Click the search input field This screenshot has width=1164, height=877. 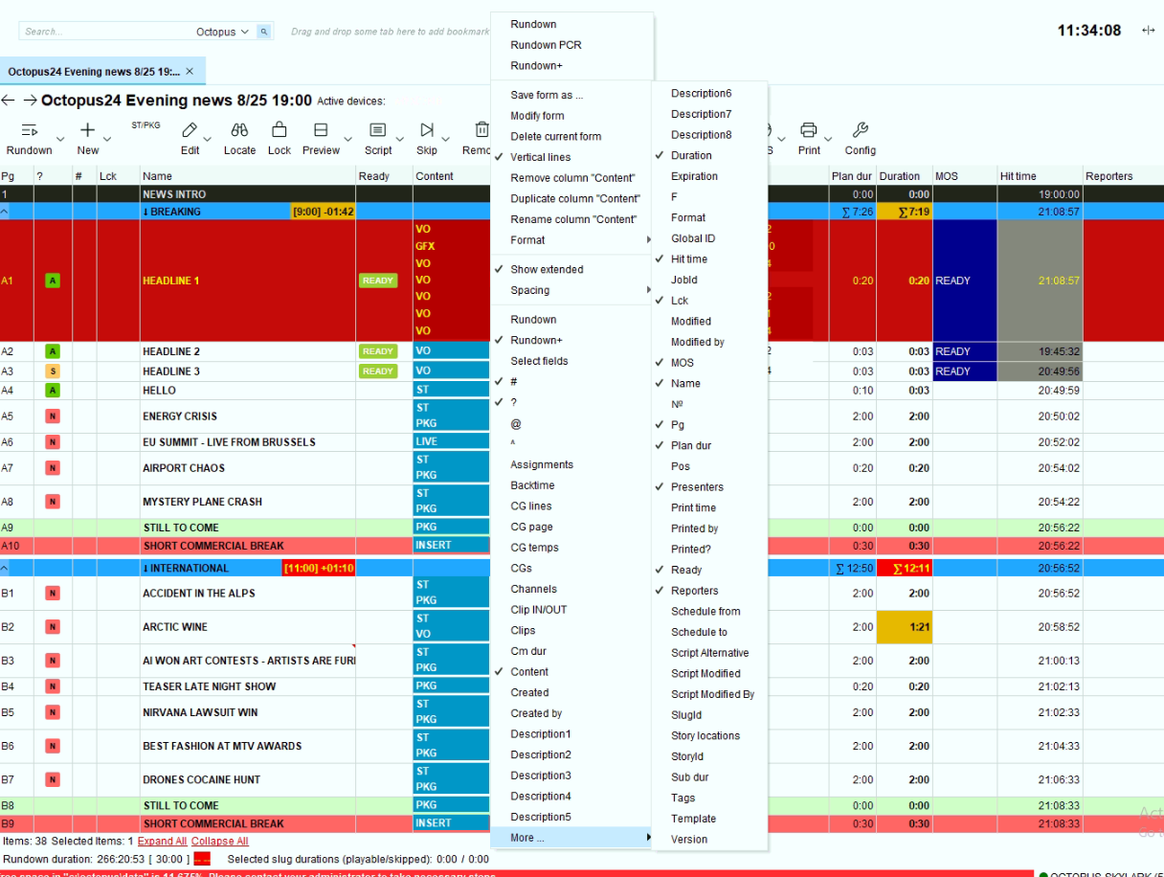pos(105,32)
